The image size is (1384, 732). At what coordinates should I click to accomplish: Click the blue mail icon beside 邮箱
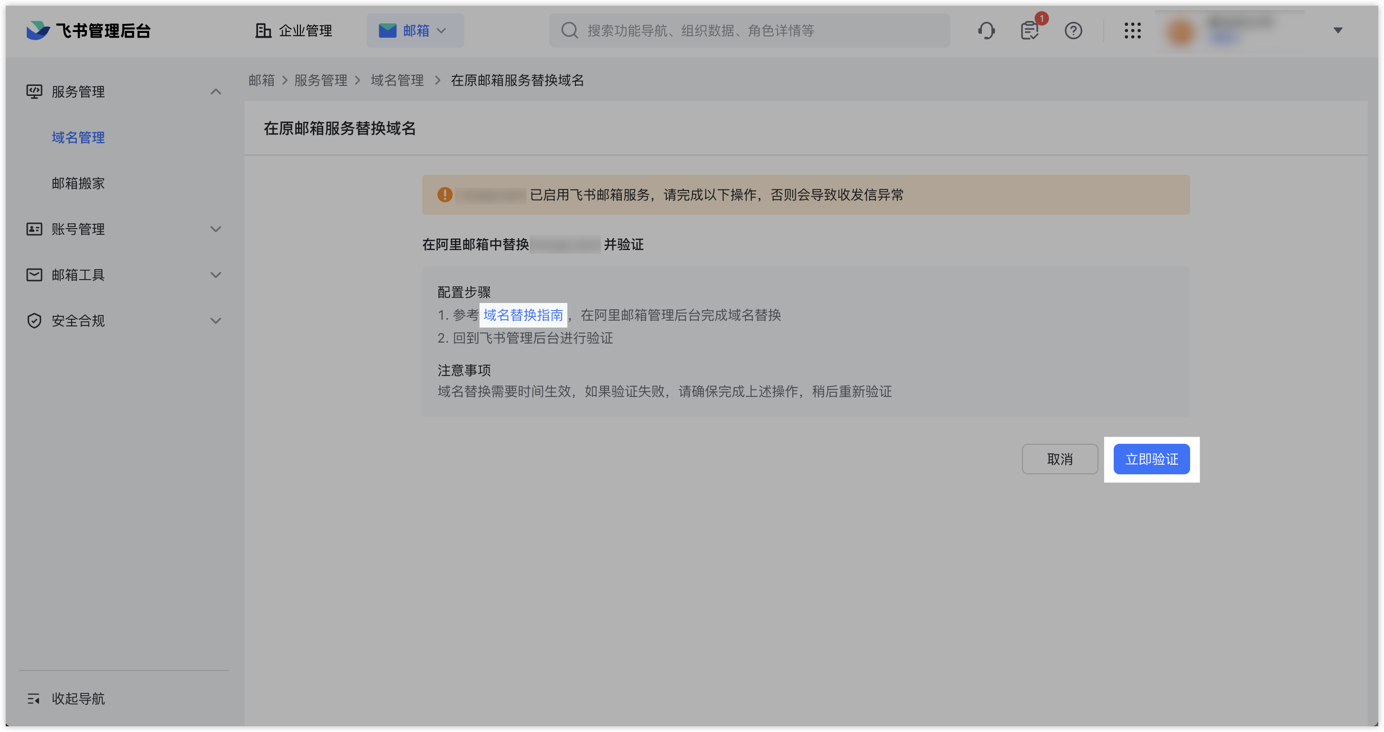(387, 31)
